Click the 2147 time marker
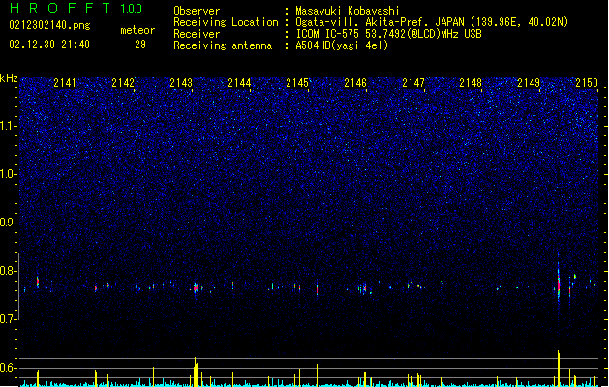The image size is (609, 387). pos(413,83)
